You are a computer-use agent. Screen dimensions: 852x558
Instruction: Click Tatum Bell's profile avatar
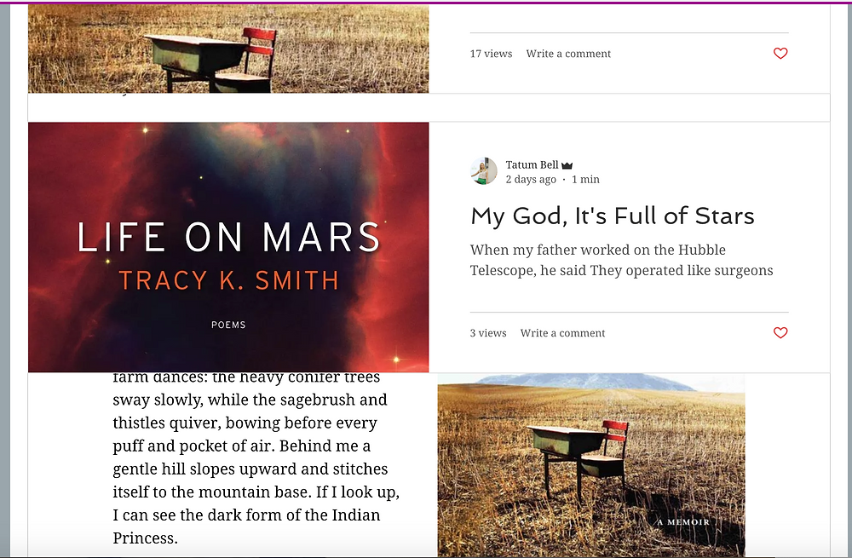[483, 171]
